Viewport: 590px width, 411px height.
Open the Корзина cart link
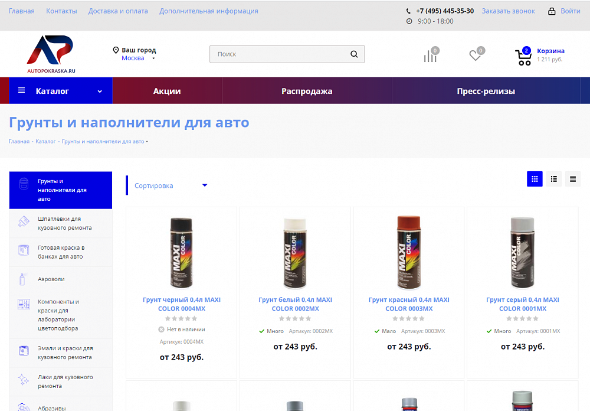pos(550,51)
